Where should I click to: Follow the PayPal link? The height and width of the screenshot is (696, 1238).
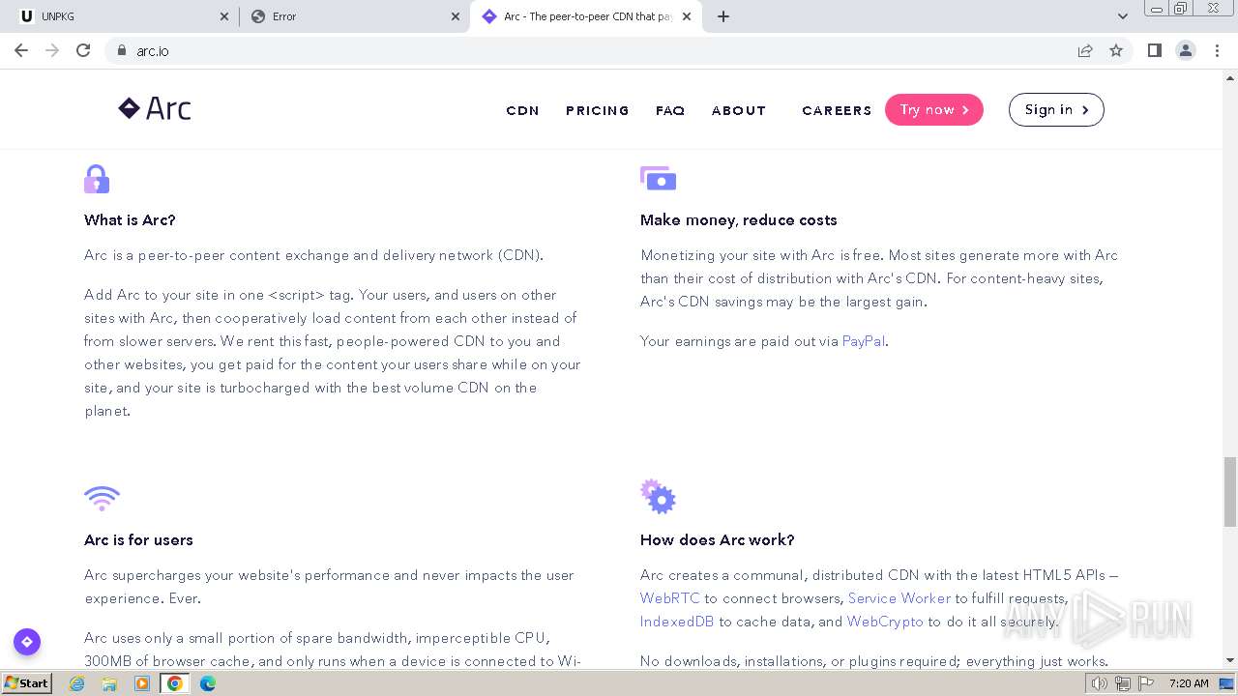coord(864,341)
